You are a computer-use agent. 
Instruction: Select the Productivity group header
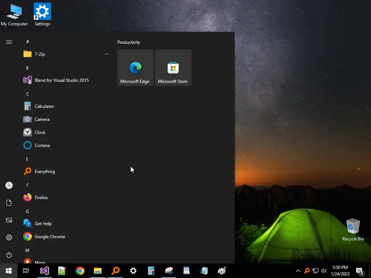pos(129,42)
